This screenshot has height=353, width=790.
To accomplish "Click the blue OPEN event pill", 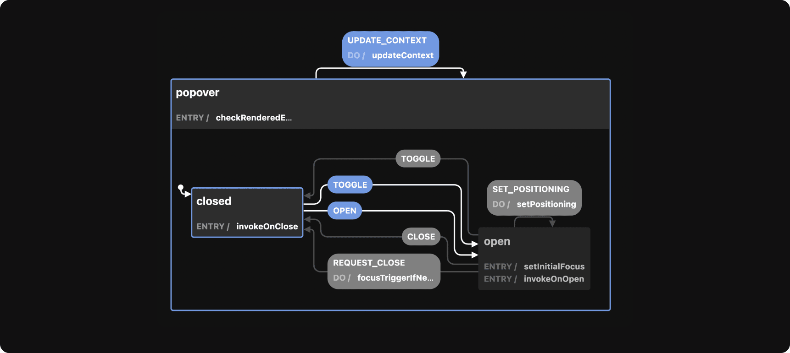I will point(345,211).
